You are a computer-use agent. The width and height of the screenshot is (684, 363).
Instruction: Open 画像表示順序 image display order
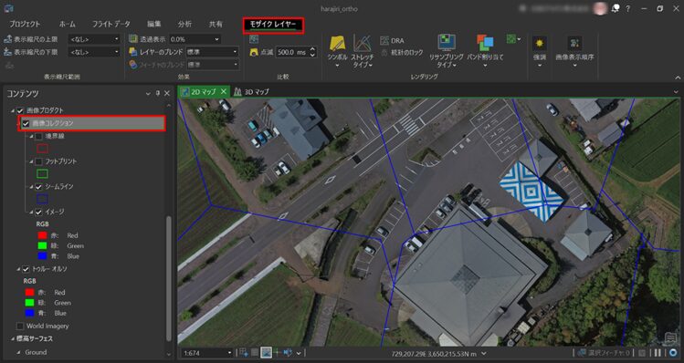pos(574,50)
